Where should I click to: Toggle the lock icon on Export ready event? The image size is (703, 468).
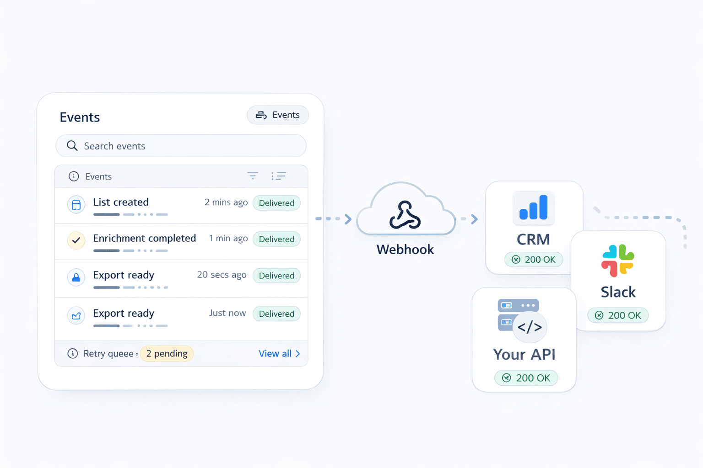[x=76, y=277]
